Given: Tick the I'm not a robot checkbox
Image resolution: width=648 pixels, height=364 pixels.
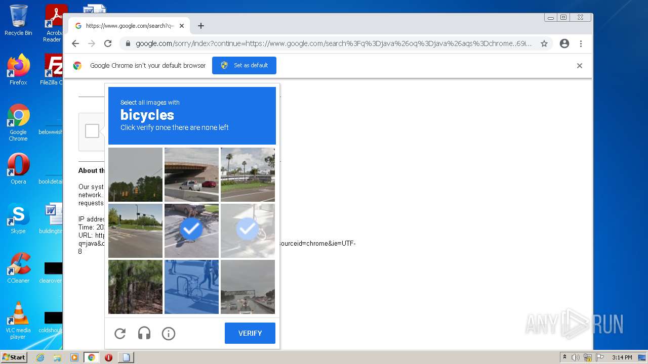Looking at the screenshot, I should coord(92,131).
